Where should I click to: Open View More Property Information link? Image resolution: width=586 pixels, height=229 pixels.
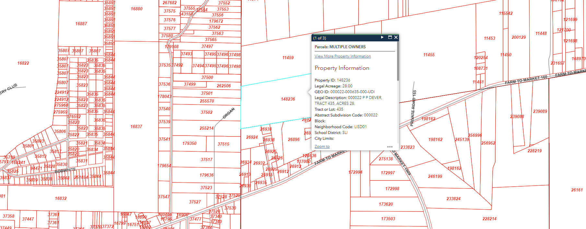pos(343,56)
